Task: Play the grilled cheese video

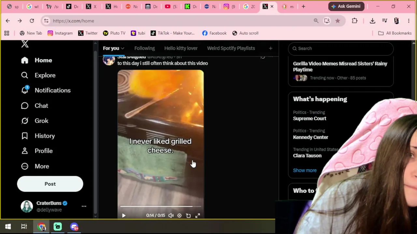Action: point(124,215)
